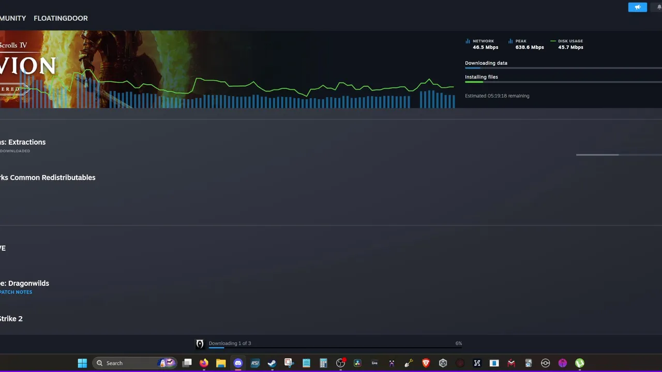Open the Unity Hub taskbar icon
Image resolution: width=662 pixels, height=372 pixels.
443,363
